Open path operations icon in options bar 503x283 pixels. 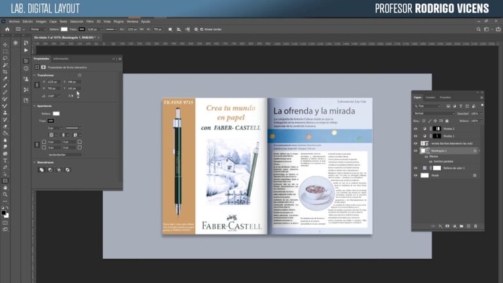(170, 29)
